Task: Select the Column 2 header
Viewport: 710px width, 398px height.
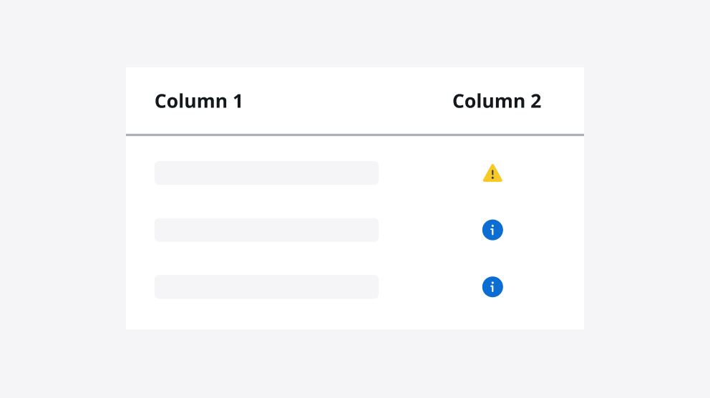Action: [x=497, y=101]
